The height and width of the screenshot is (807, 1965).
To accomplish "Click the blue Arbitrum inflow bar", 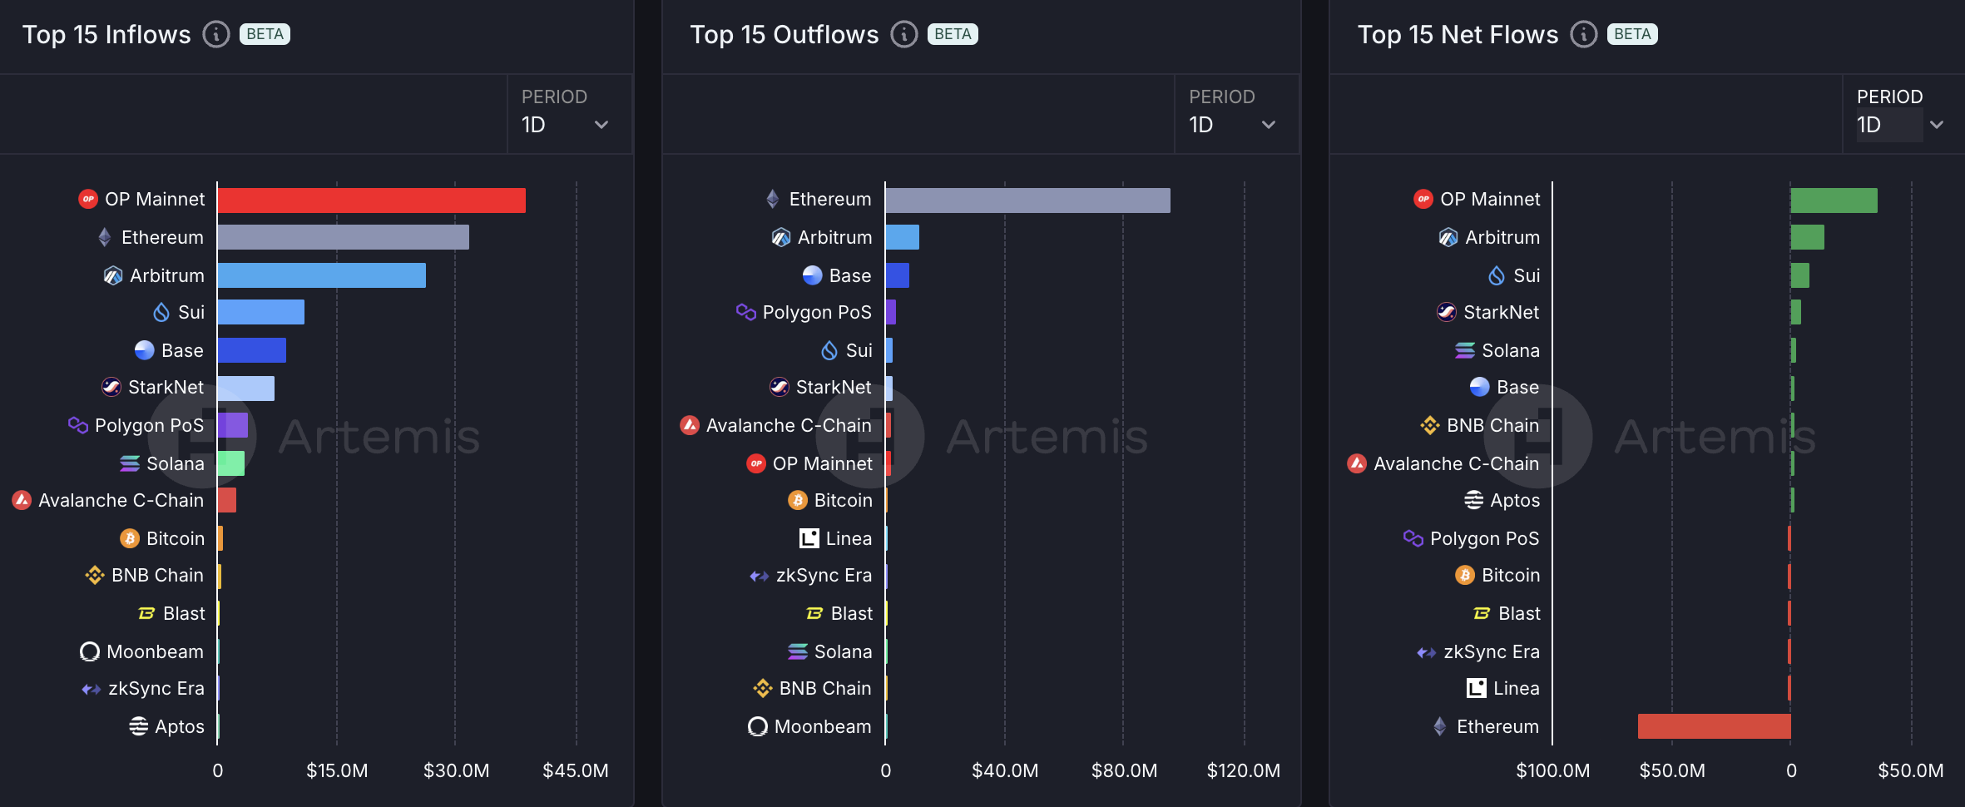I will [x=321, y=275].
